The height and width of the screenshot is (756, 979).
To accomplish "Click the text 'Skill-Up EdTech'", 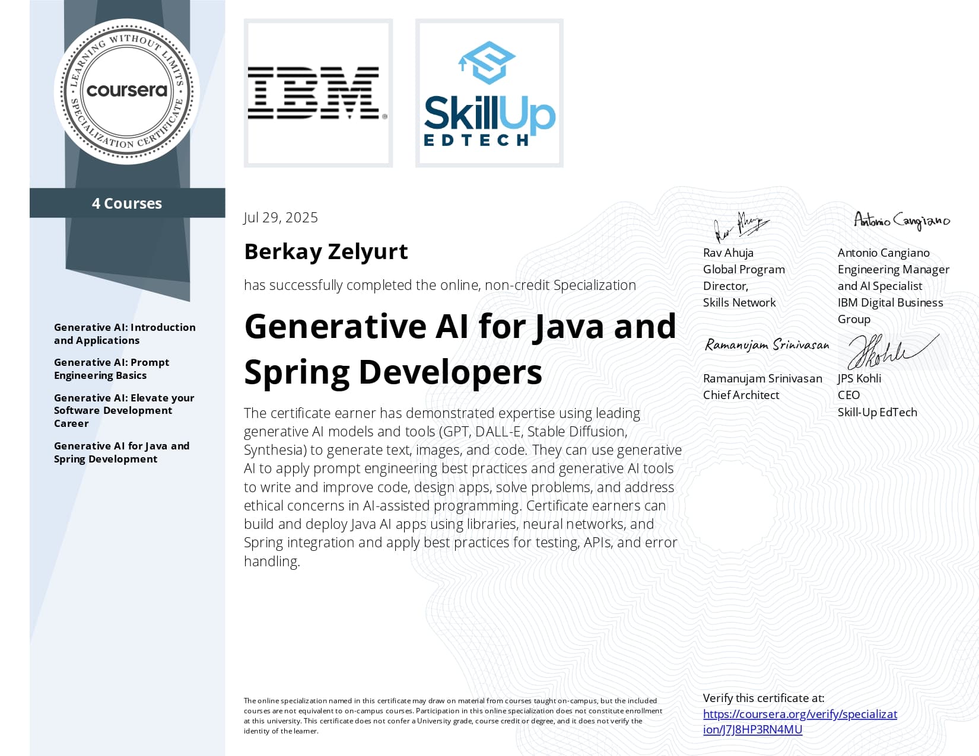I will click(x=877, y=412).
